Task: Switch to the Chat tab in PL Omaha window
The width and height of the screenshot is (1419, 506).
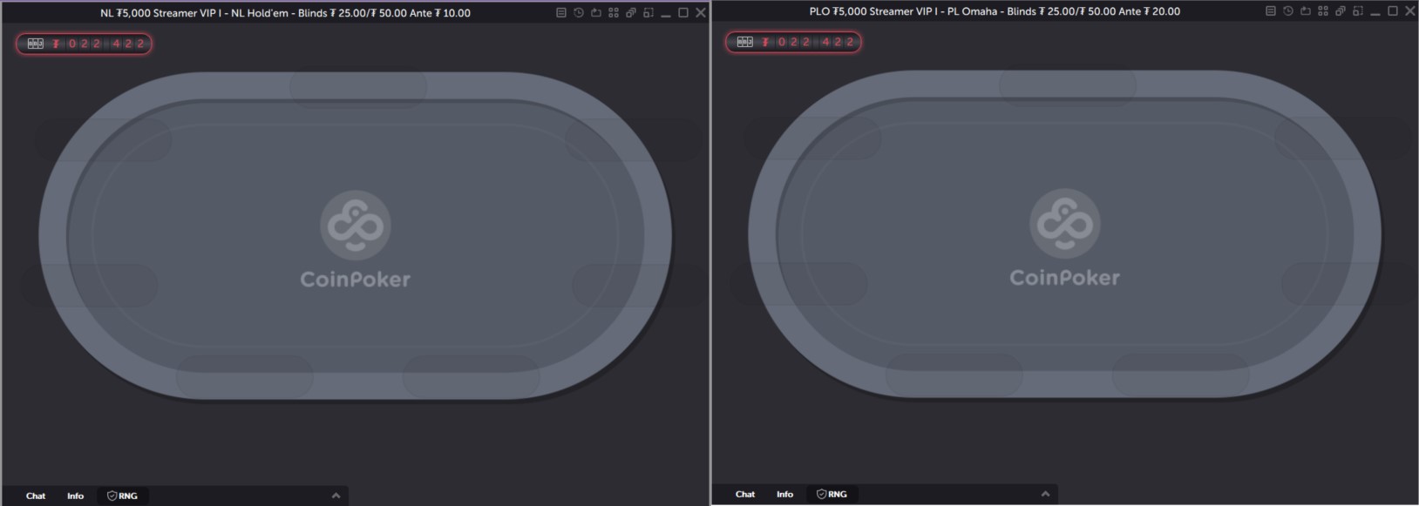Action: tap(745, 494)
